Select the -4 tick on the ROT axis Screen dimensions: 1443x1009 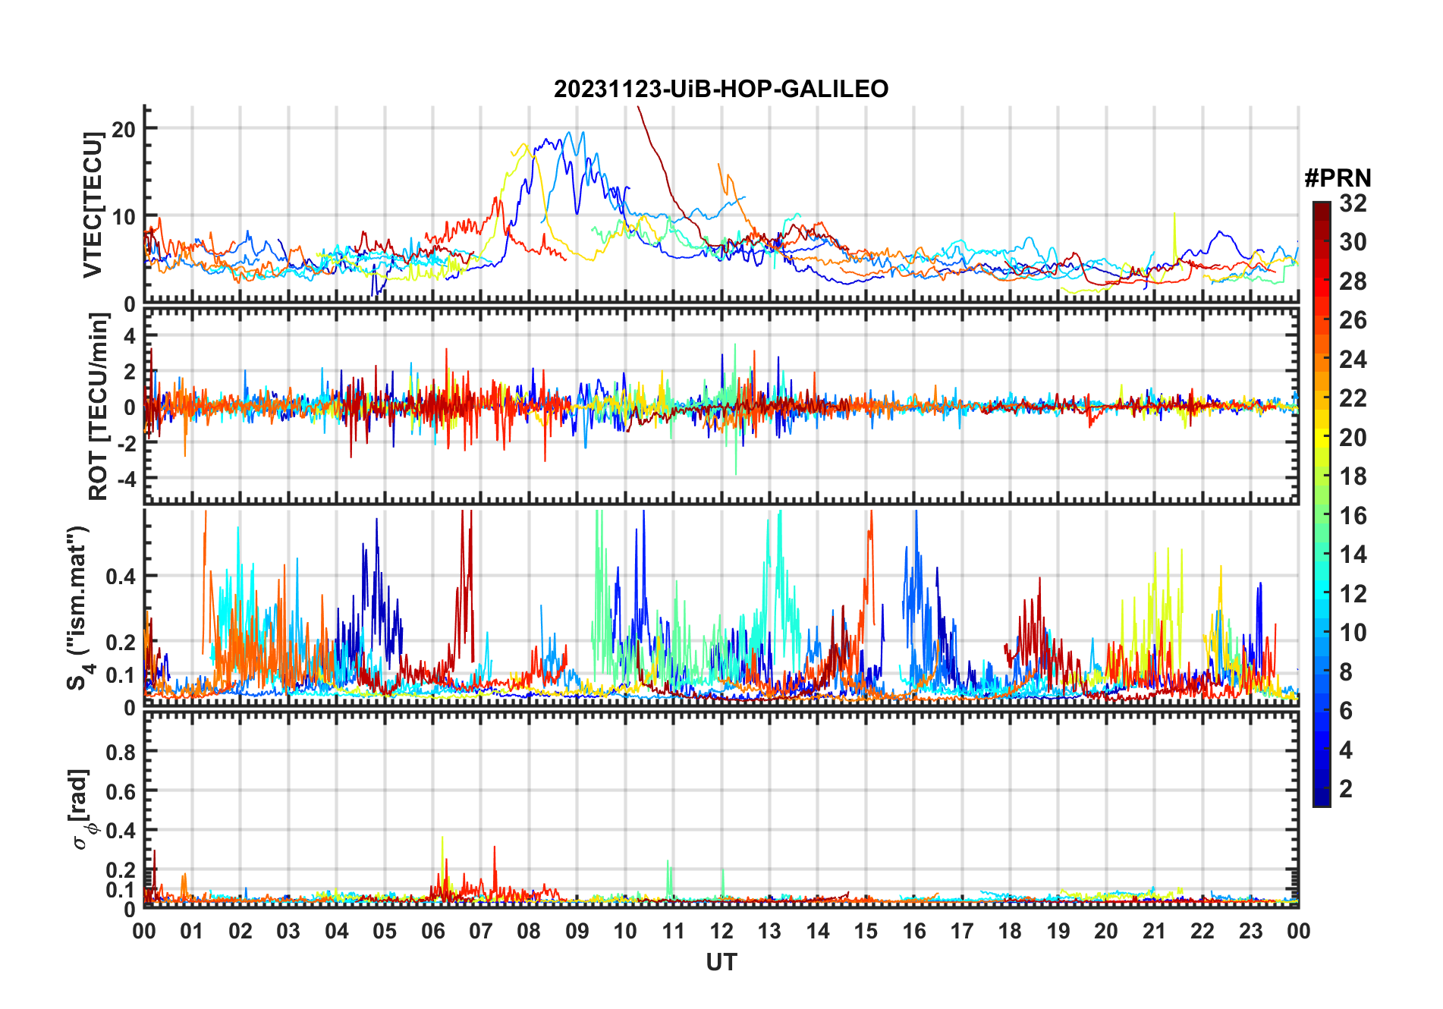pyautogui.click(x=127, y=479)
